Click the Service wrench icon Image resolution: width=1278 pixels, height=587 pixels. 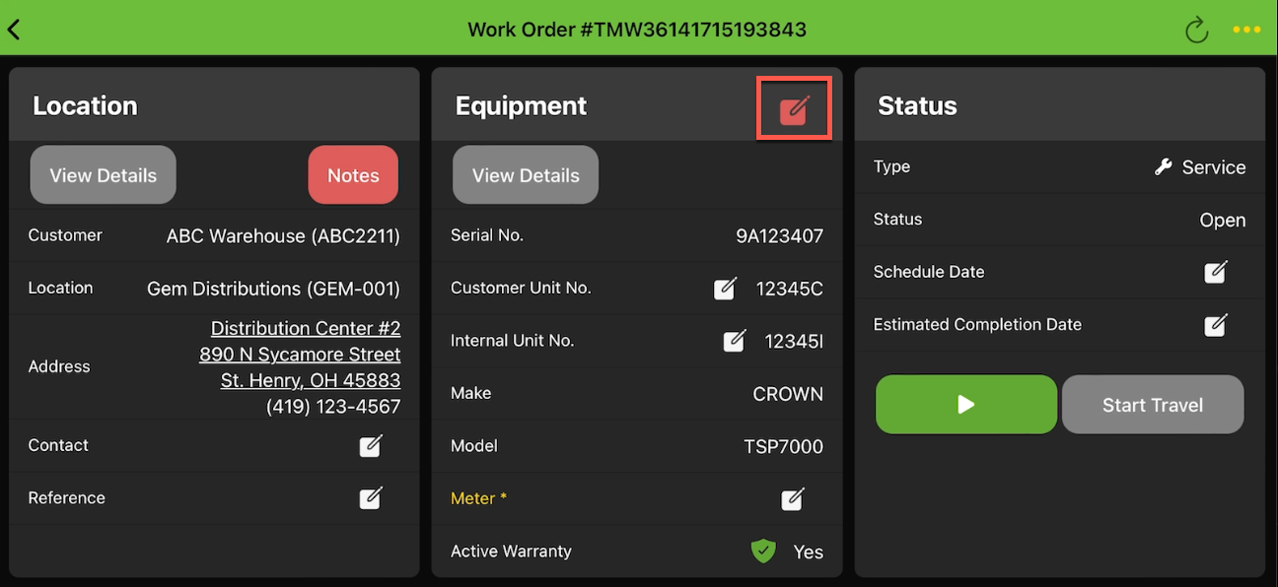(x=1164, y=167)
